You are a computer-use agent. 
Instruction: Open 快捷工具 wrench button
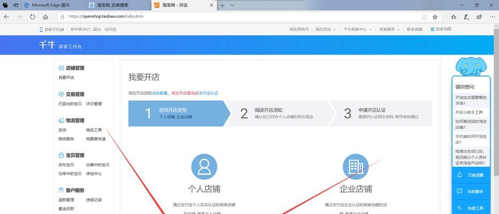click(x=471, y=208)
